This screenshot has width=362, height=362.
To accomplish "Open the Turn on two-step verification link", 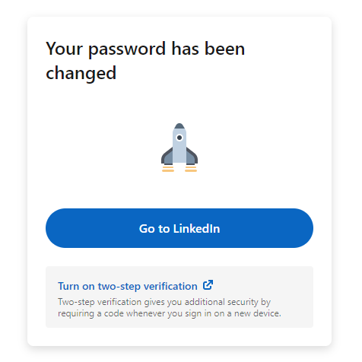I will point(128,286).
